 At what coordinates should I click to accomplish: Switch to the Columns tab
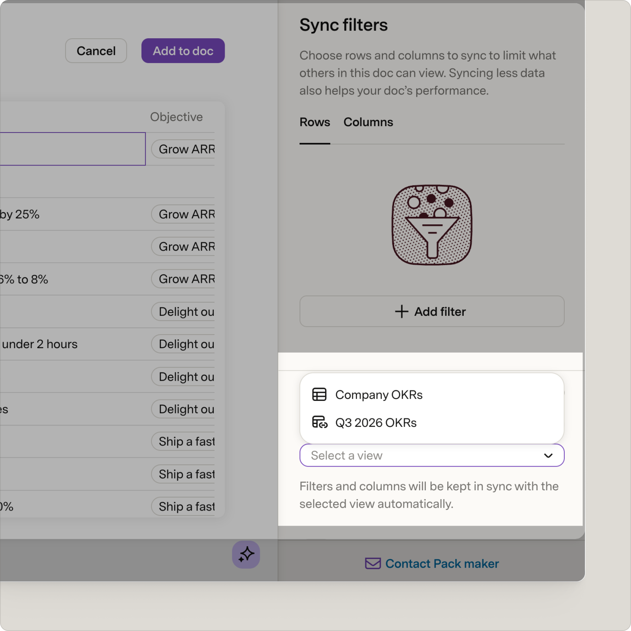(x=368, y=122)
